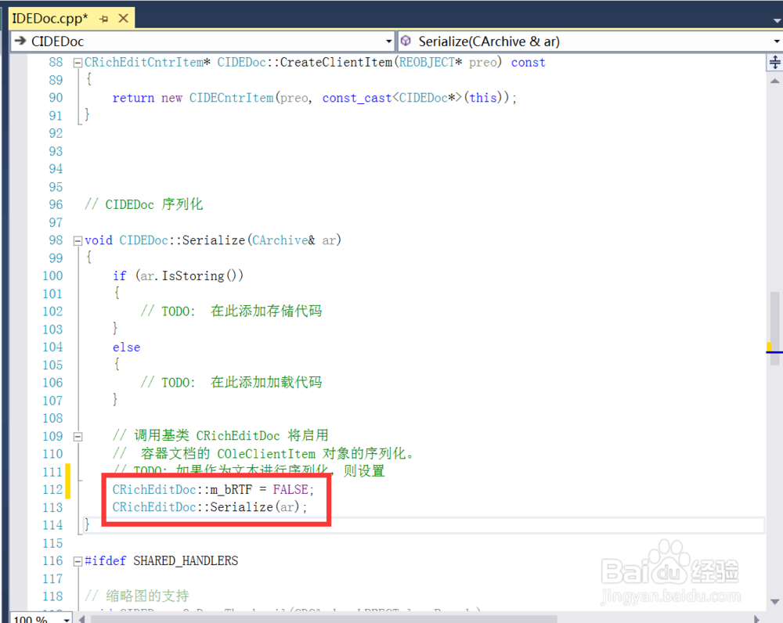Collapse the comment region at line 109
This screenshot has height=623, width=783.
78,436
